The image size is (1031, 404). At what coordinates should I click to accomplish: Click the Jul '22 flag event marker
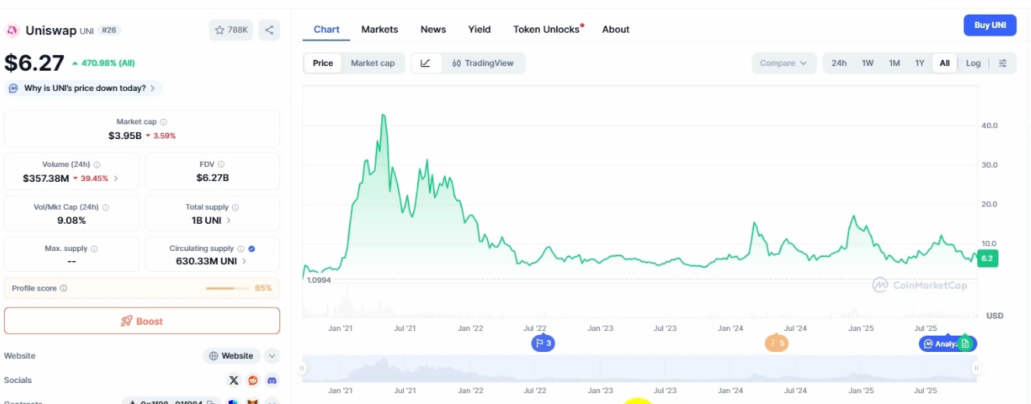542,343
